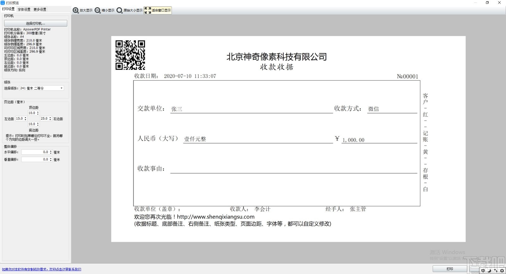506x274 pixels.
Task: Click printer name text ApowerPDF Printer
Action: [37, 29]
